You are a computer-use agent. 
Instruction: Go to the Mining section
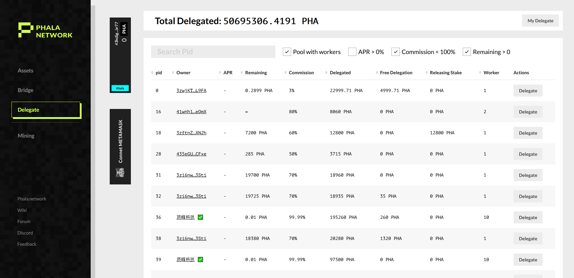coord(26,136)
